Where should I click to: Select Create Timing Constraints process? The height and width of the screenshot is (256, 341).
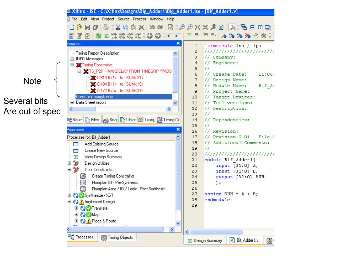[113, 176]
